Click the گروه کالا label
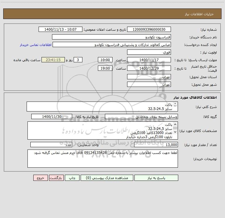Screen dimensions: 225x218 (x=210, y=117)
